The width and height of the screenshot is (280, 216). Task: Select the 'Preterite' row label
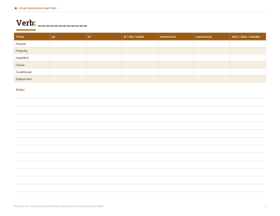(21, 51)
